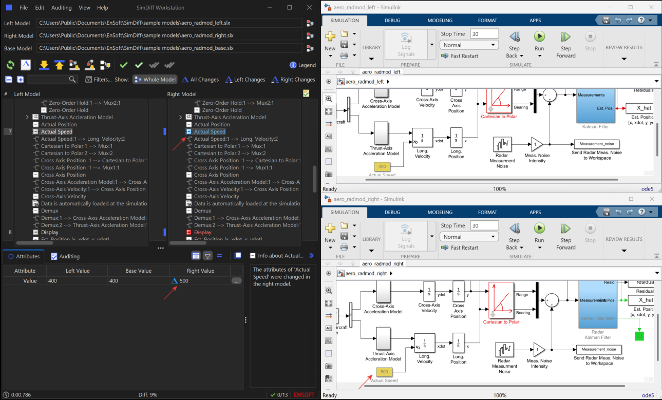
Task: Click the report document icon in SimDiff toolbar
Action: 26,65
